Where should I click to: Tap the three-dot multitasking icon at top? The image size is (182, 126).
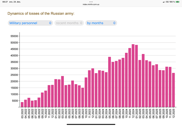(91, 2)
